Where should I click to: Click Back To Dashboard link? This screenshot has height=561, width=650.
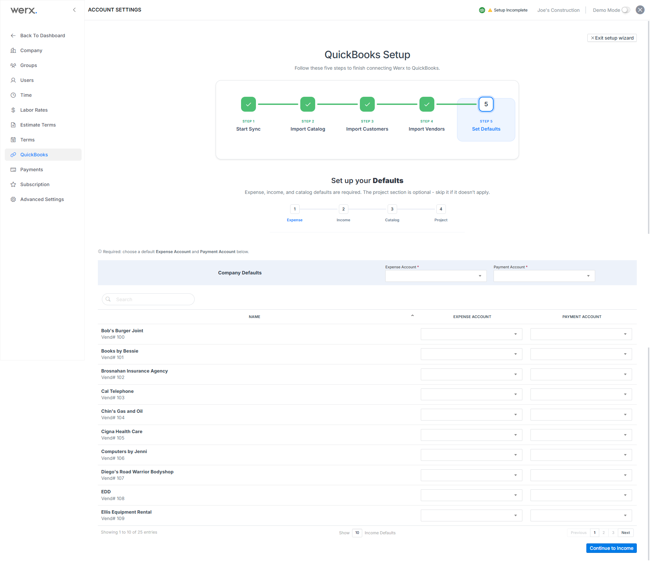43,36
